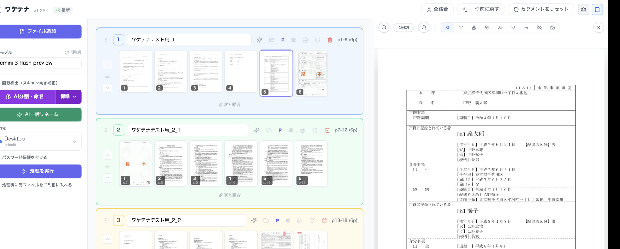Select page 6 thumbnail in segment 1
Screen dimensions: 620x249
(312, 73)
